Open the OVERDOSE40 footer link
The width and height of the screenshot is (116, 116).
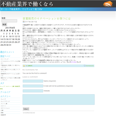[29, 113]
